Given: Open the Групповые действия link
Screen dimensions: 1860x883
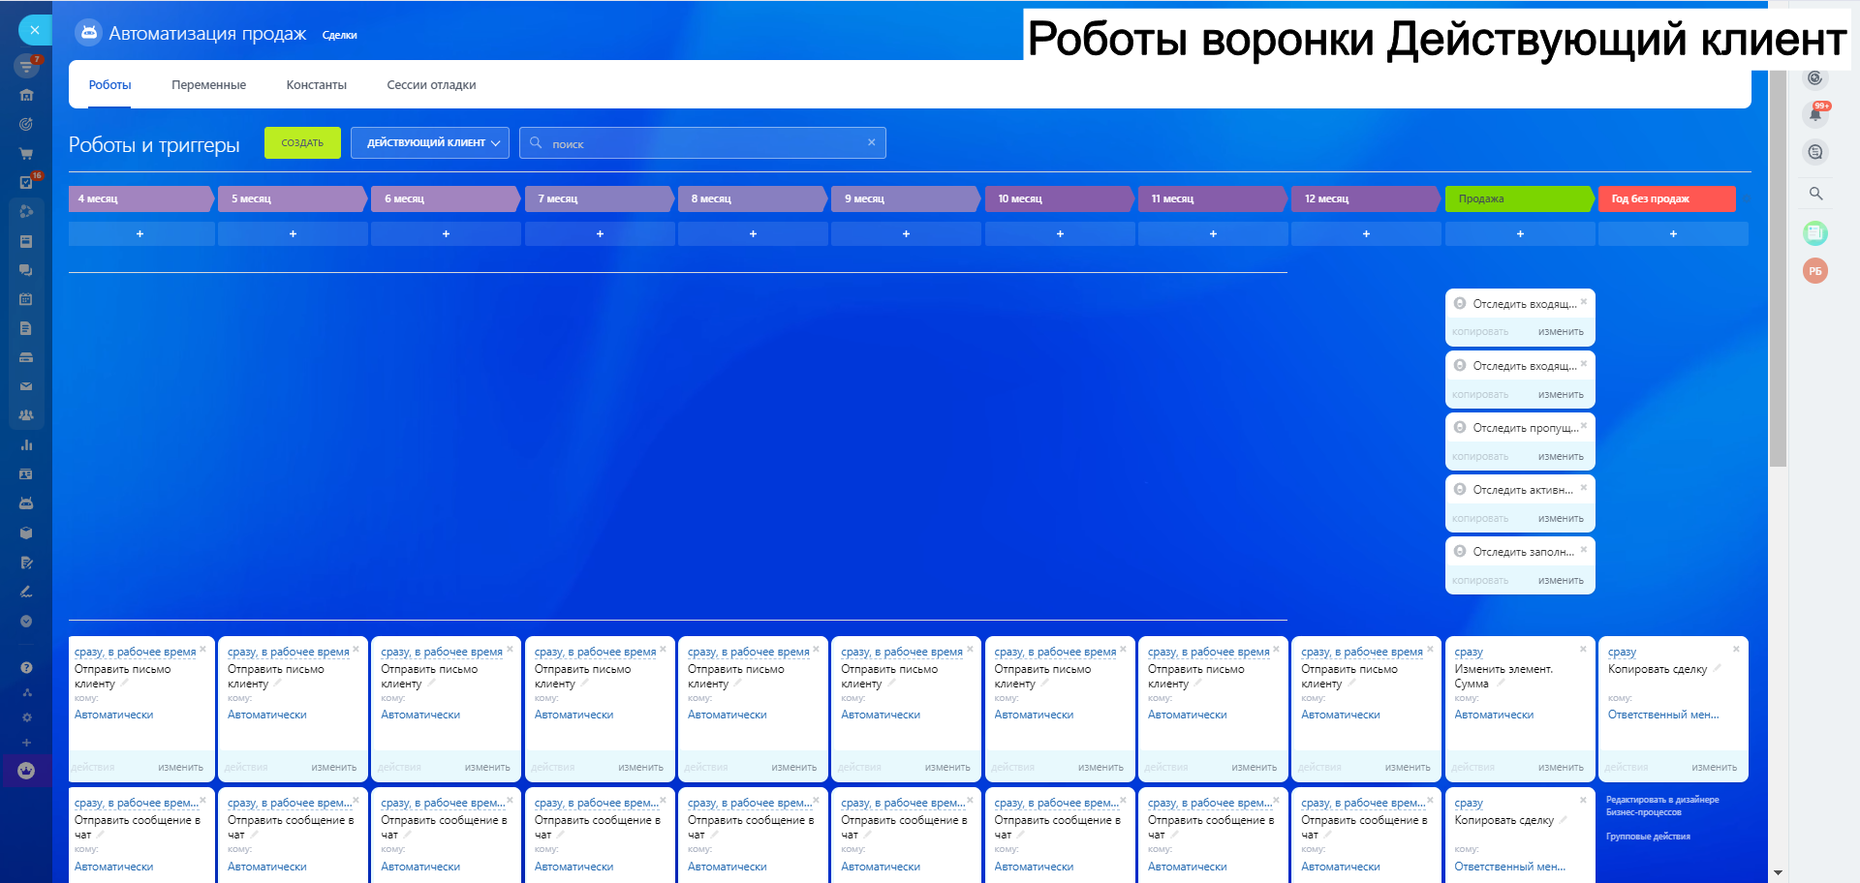Looking at the screenshot, I should pos(1648,837).
